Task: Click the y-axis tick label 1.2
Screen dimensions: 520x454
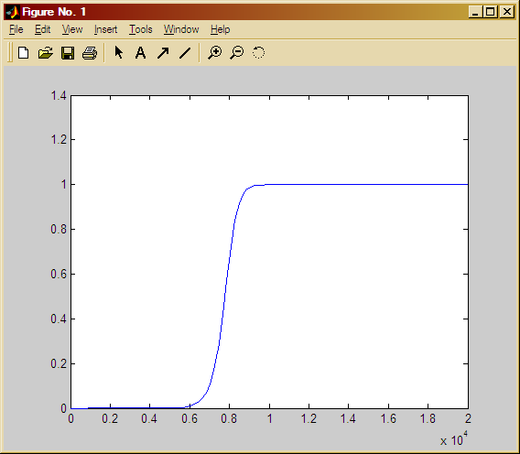Action: [59, 140]
